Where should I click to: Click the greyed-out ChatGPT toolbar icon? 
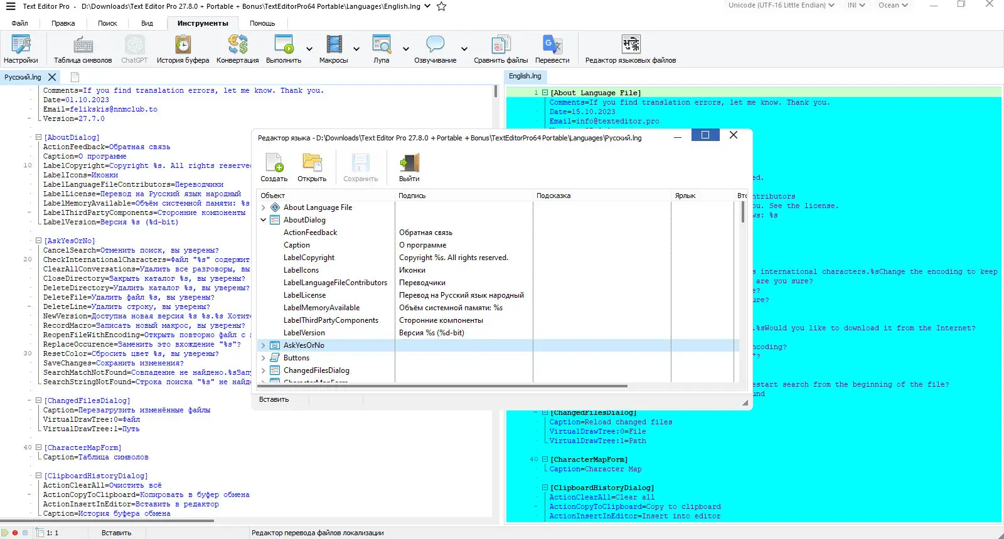(x=134, y=50)
